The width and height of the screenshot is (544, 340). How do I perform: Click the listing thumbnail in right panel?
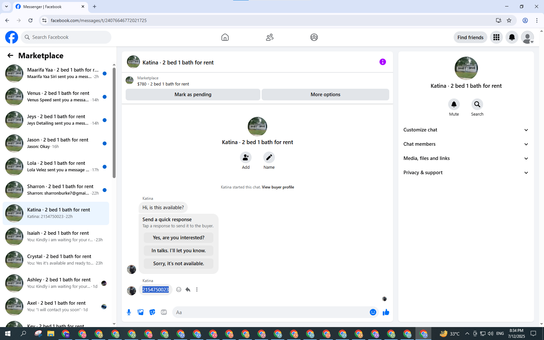click(x=466, y=68)
